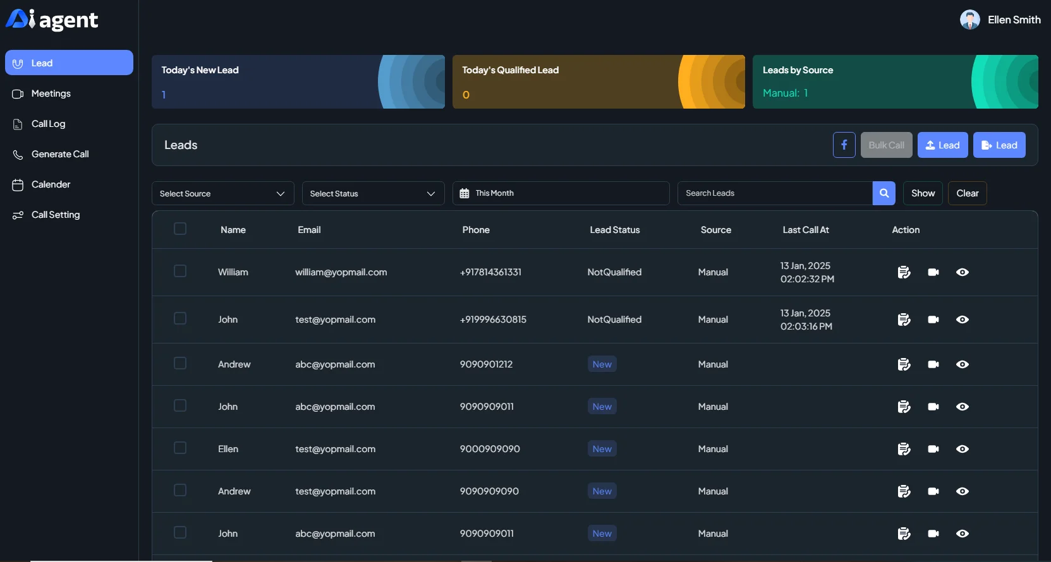Check the box for William's row

[x=180, y=271]
